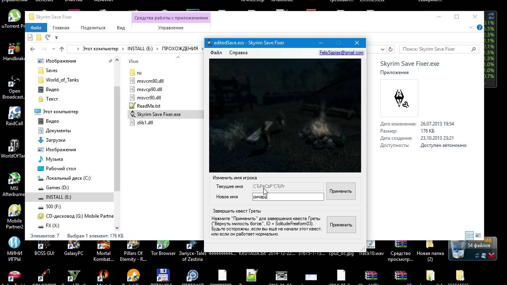The height and width of the screenshot is (285, 507).
Task: Select the zlib1.dll file
Action: [145, 123]
